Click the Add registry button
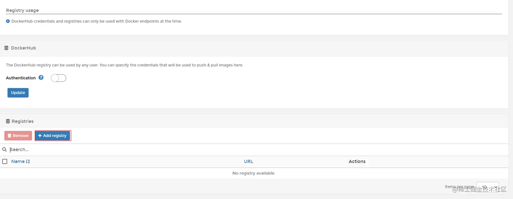Image resolution: width=513 pixels, height=199 pixels. (53, 136)
